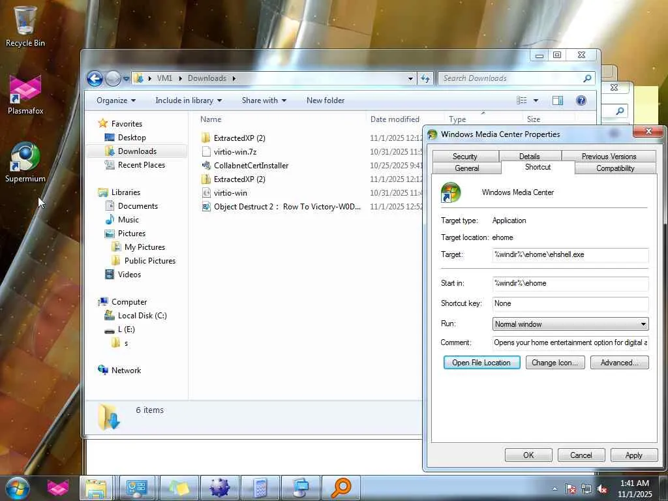
Task: Click the muted volume tray icon
Action: pos(602,489)
